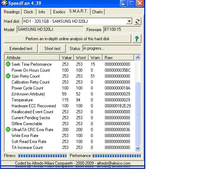
Task: Click the Value column header
Action: (x=66, y=58)
